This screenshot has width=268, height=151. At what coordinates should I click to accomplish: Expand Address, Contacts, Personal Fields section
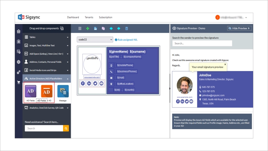47,62
